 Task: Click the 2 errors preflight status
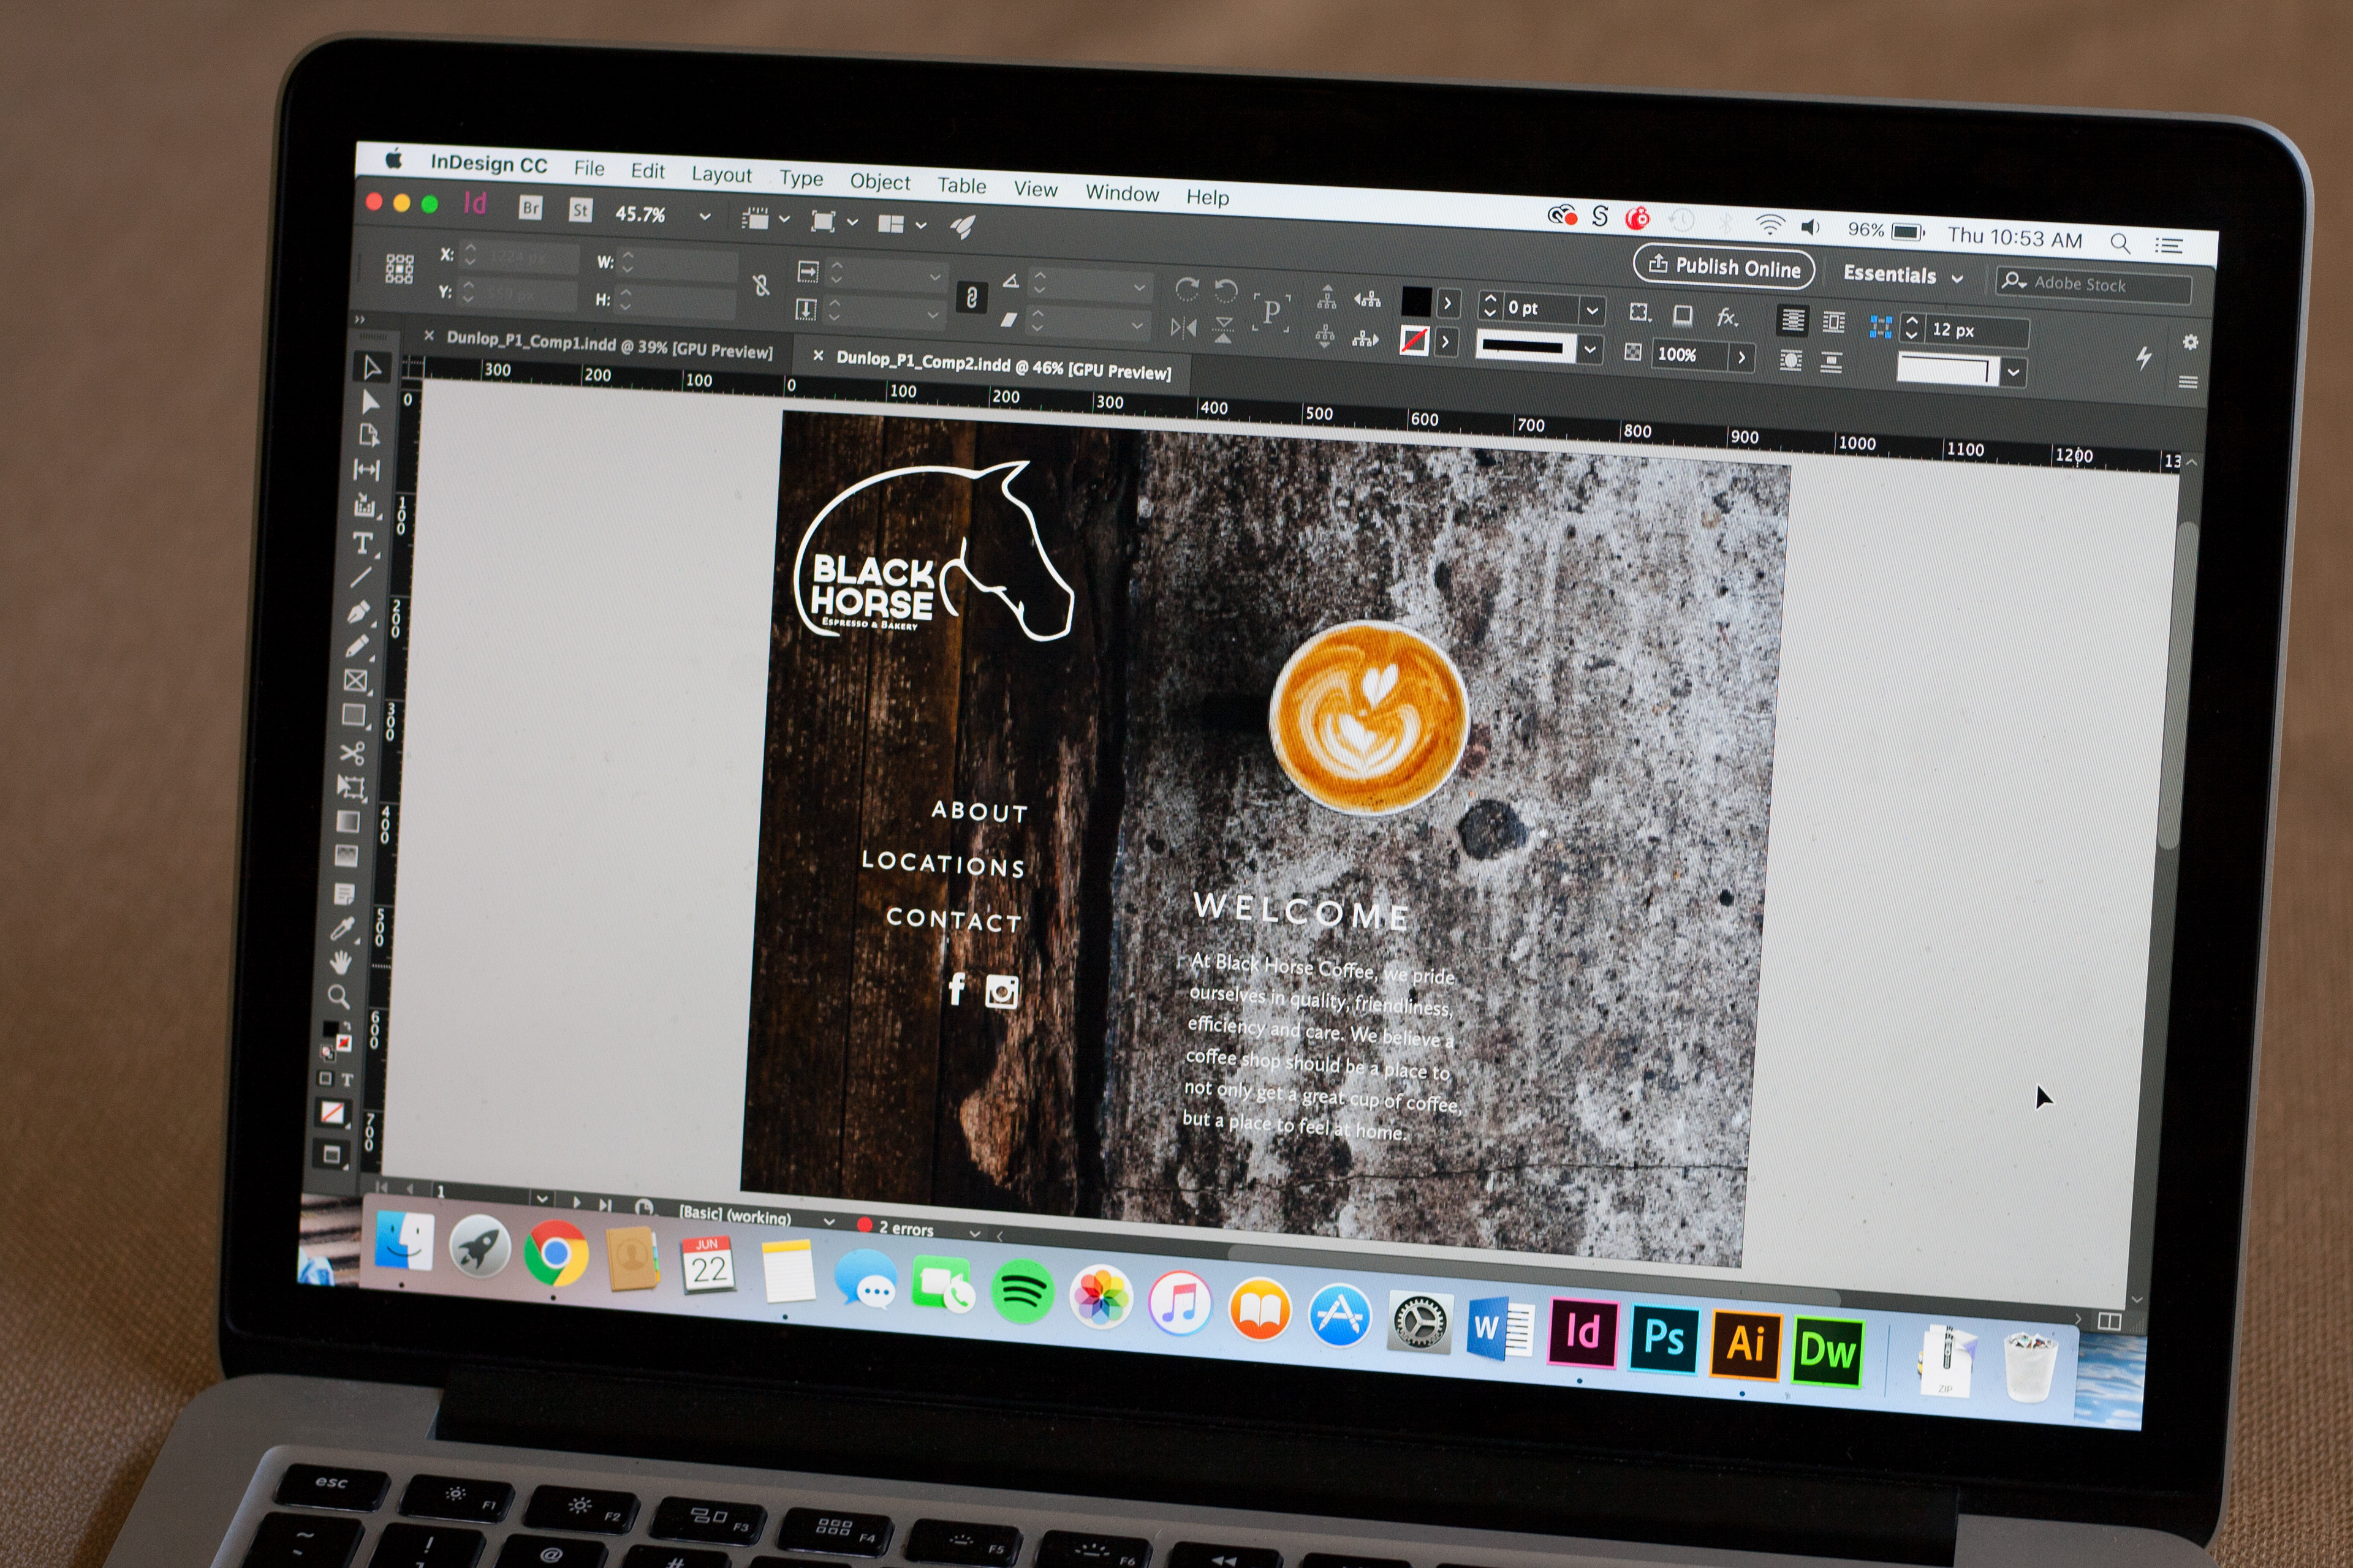895,1227
